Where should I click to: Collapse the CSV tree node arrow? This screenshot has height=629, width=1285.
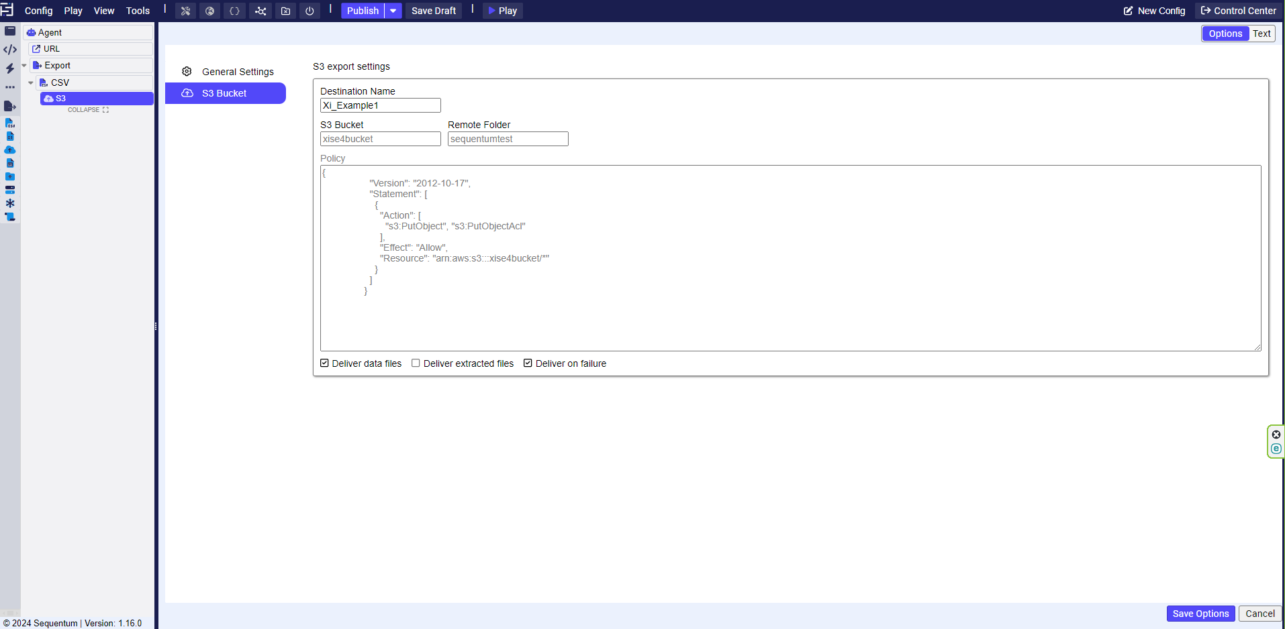(31, 83)
